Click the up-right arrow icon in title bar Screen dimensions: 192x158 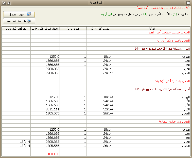(4, 3)
